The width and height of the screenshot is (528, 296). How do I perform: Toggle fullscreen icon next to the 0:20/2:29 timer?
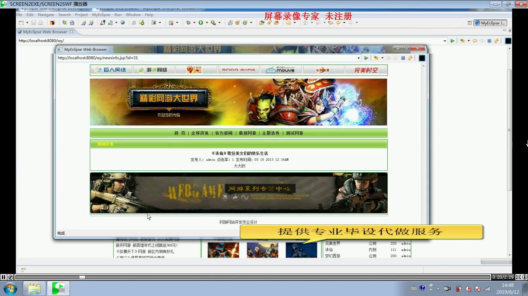(518, 277)
